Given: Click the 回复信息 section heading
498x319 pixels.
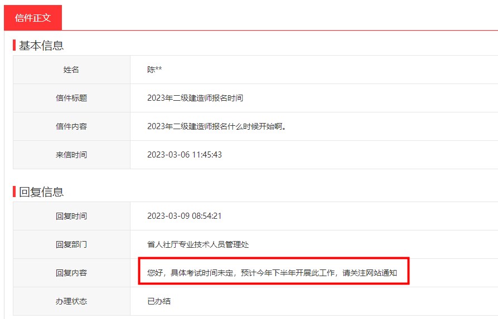Looking at the screenshot, I should click(x=41, y=192).
